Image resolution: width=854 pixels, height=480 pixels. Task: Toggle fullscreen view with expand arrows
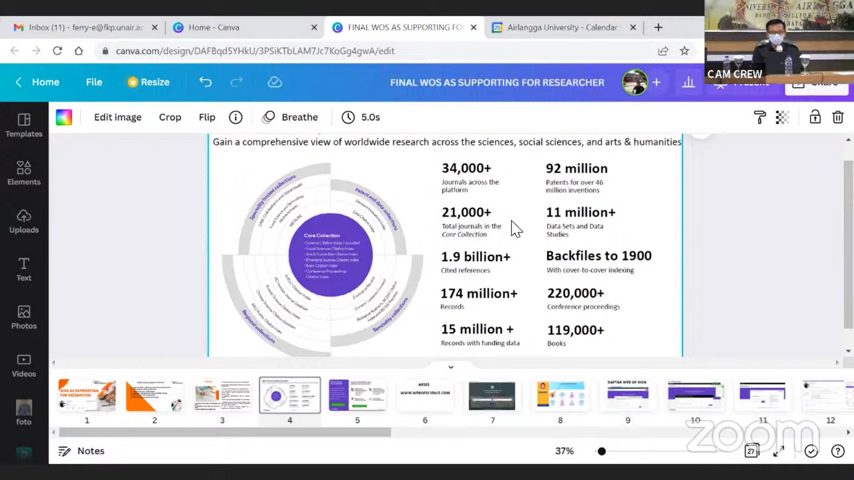(x=779, y=452)
